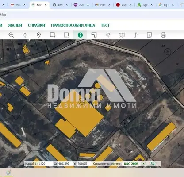Search coordinates with green magnifier icon
This screenshot has width=184, height=177.
153,163
